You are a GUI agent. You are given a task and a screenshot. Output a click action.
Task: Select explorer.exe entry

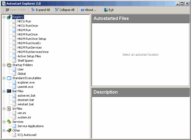[26, 82]
